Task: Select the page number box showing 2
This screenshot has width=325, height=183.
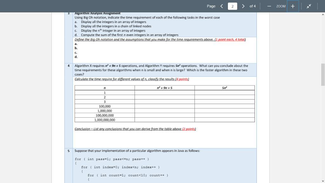Action: coord(232,6)
